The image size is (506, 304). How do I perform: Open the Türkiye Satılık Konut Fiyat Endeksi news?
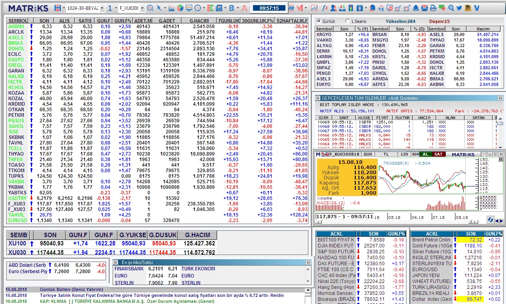tap(162, 295)
